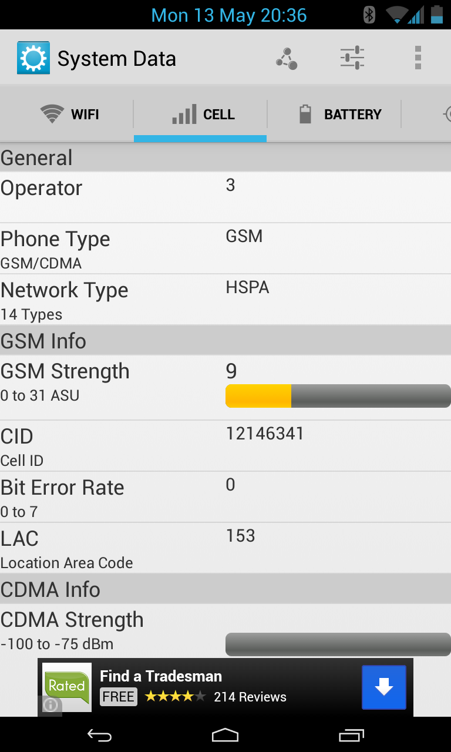The image size is (451, 752).
Task: Tap the Rated logo in the ad
Action: pyautogui.click(x=67, y=685)
